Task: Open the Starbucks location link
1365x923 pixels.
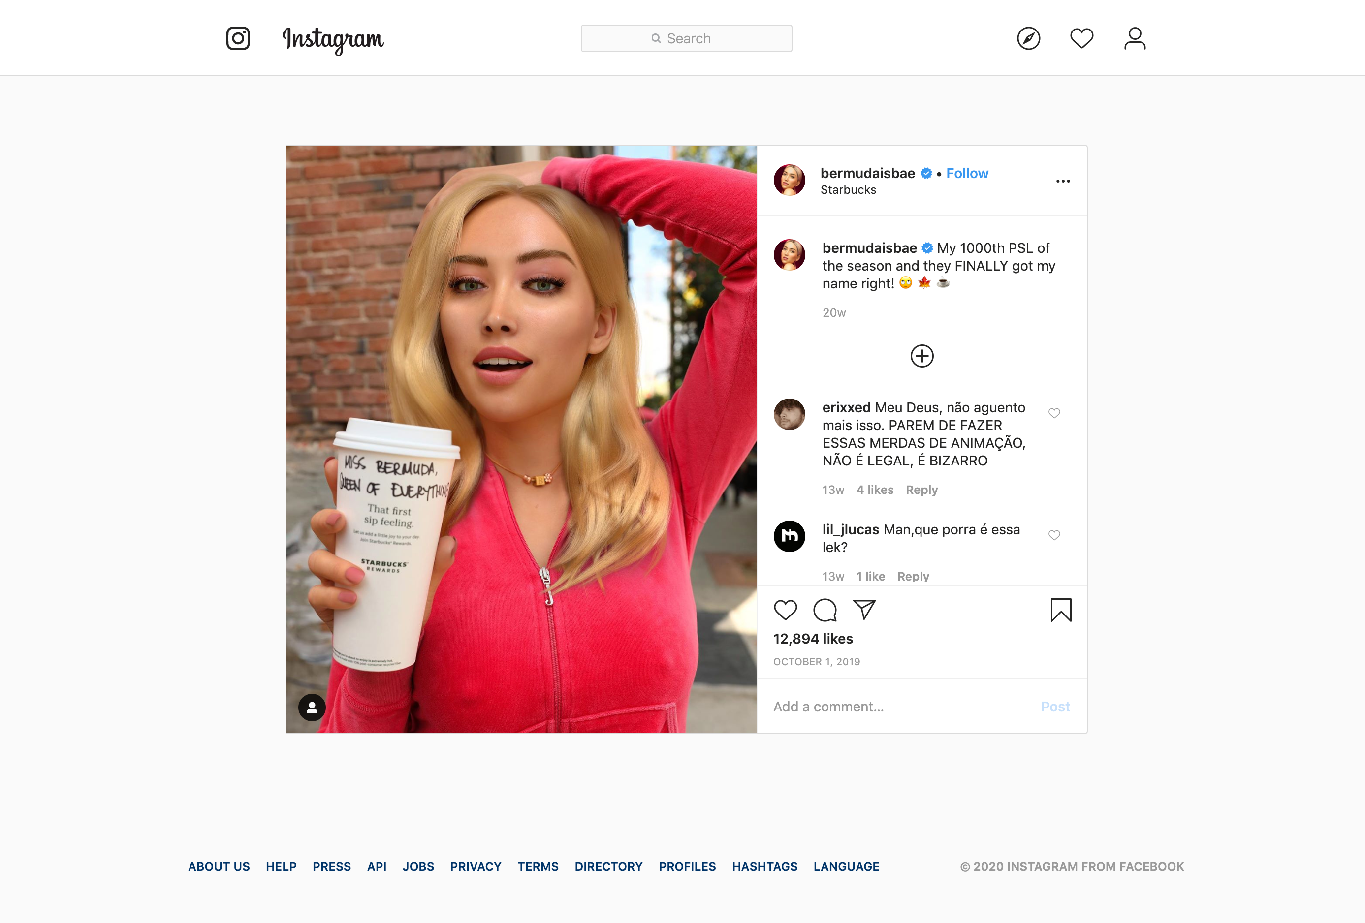Action: pyautogui.click(x=848, y=189)
